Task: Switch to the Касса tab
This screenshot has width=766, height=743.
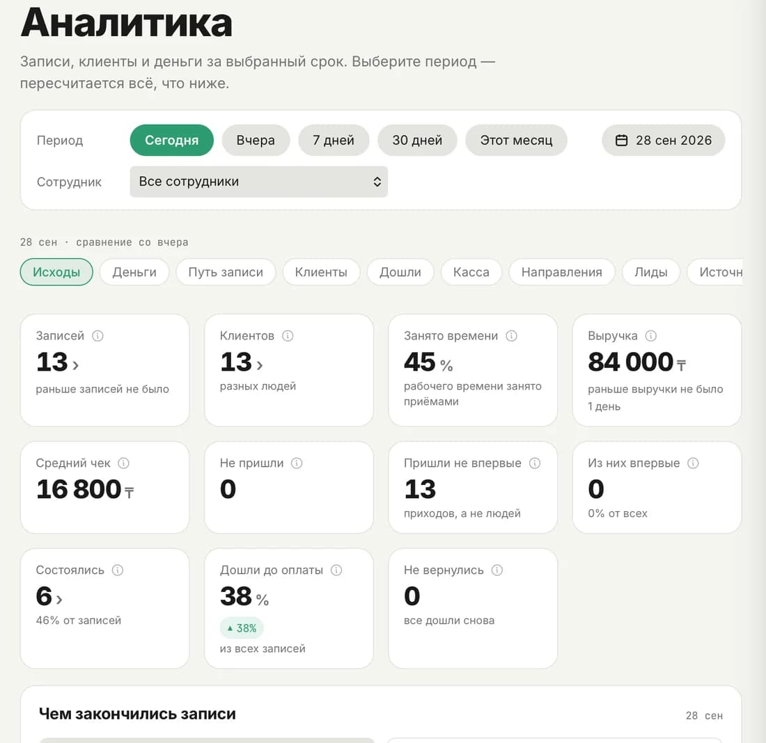Action: click(x=471, y=273)
